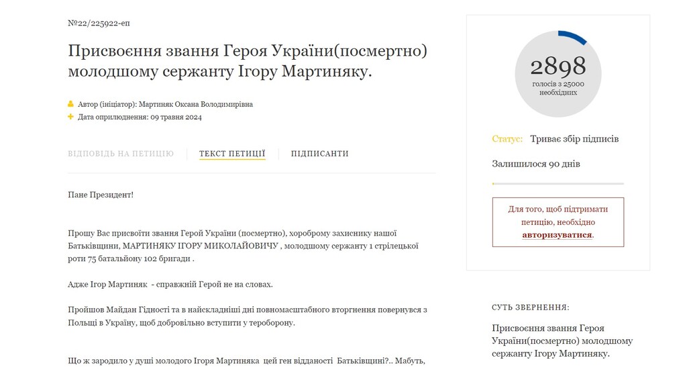
Task: Open the ПІДПИСАНТИ tab
Action: [320, 153]
